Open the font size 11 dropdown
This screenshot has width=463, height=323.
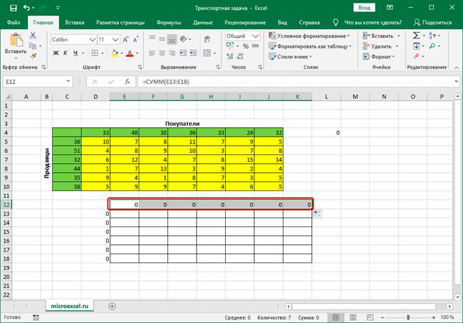pos(116,39)
